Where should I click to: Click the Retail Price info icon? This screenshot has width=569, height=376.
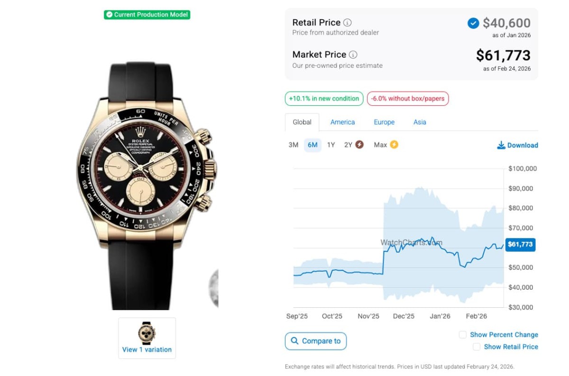[348, 23]
